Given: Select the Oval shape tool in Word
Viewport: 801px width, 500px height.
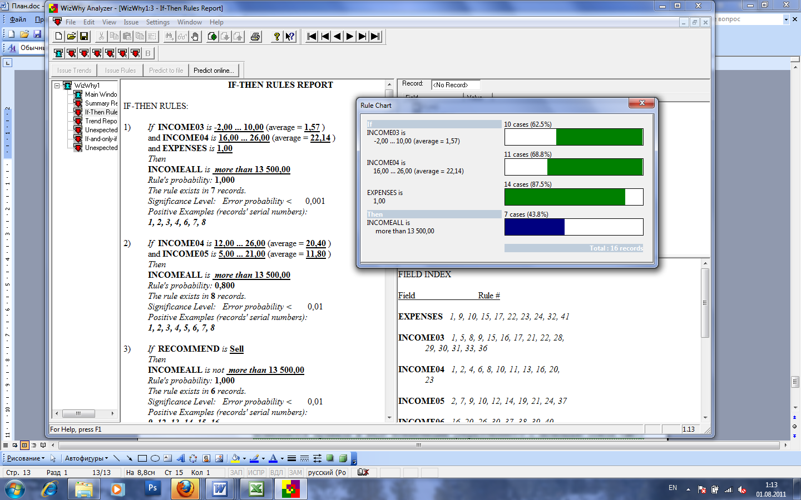Looking at the screenshot, I should (155, 458).
